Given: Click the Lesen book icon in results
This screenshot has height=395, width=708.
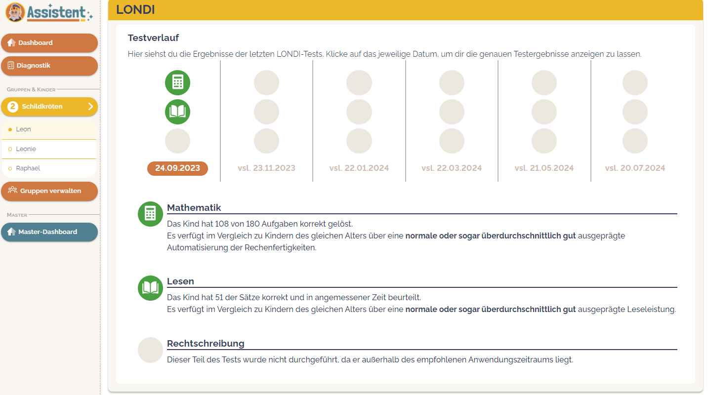Looking at the screenshot, I should pos(150,288).
